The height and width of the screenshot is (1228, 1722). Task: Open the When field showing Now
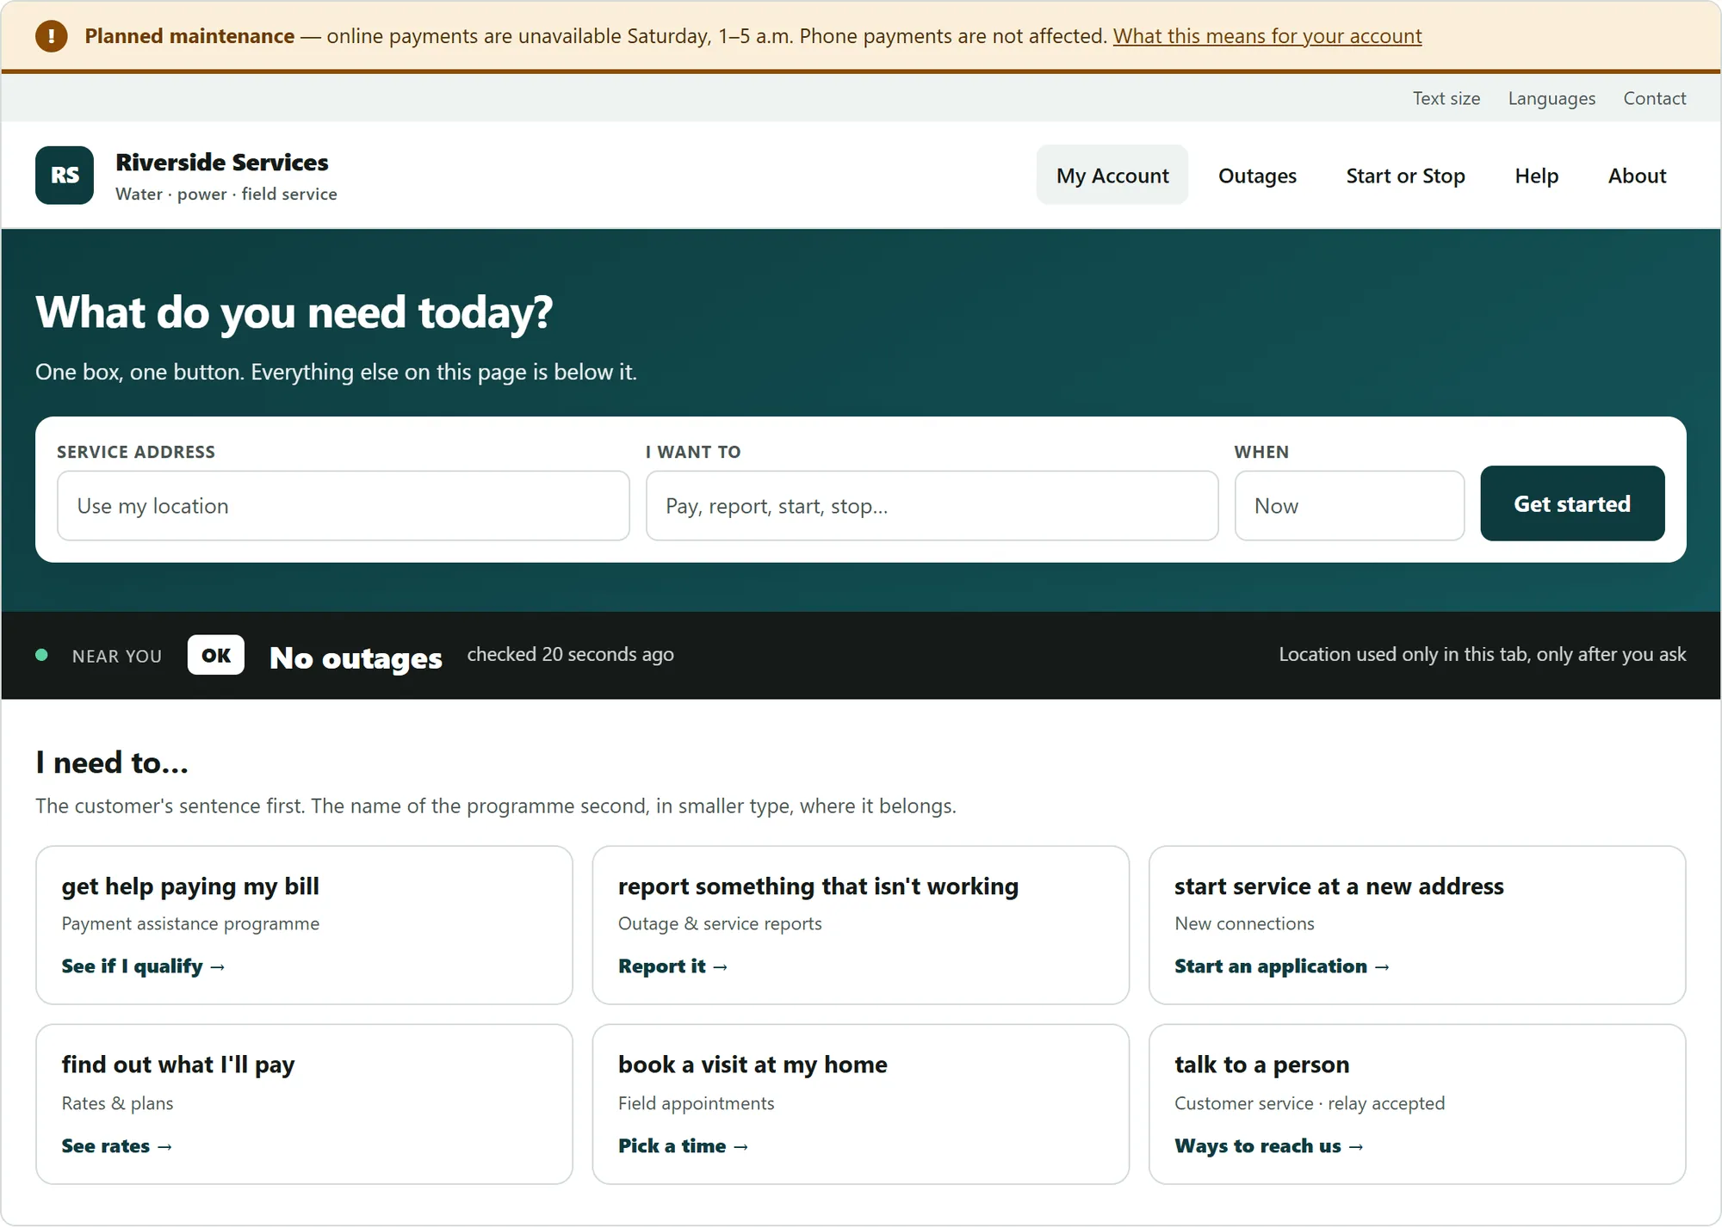[1349, 506]
